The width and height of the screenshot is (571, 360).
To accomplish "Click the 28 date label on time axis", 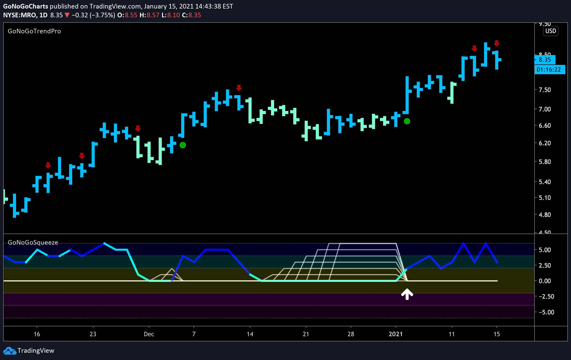I will click(x=351, y=334).
